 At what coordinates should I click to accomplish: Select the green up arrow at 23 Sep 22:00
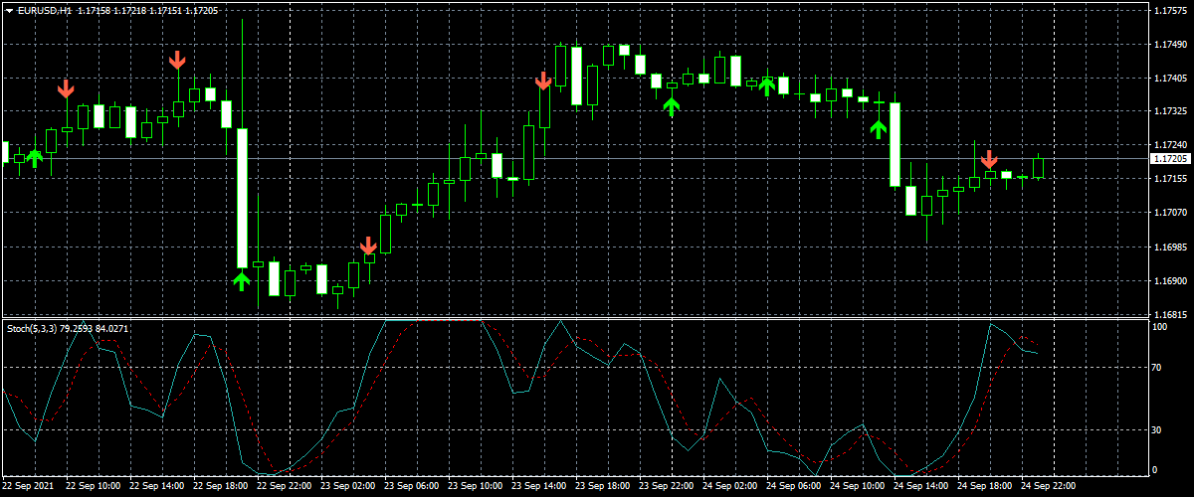click(x=672, y=106)
